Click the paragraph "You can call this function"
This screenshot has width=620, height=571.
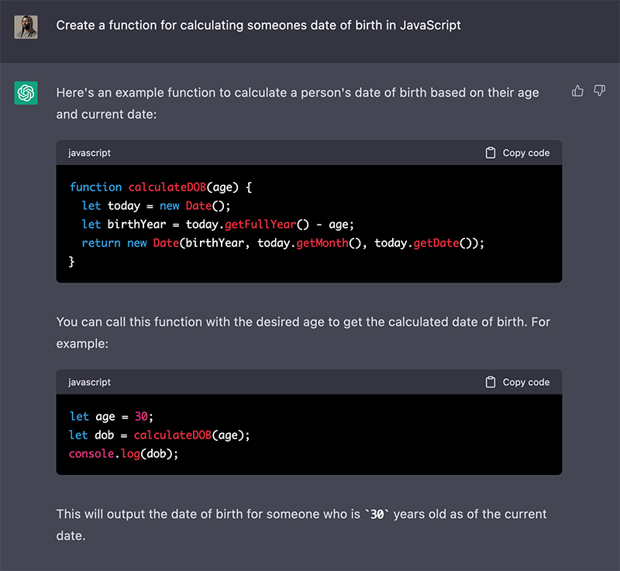(302, 321)
